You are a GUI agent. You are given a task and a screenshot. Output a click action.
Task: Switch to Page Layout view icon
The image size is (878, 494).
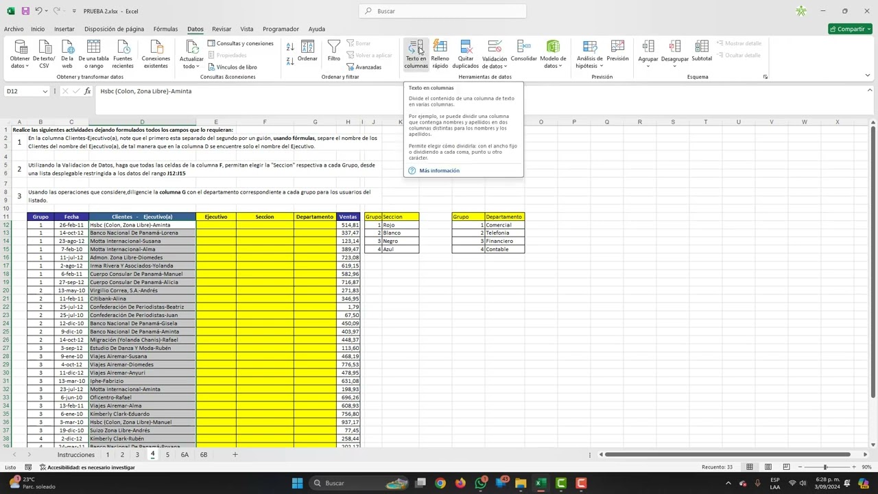(x=768, y=467)
